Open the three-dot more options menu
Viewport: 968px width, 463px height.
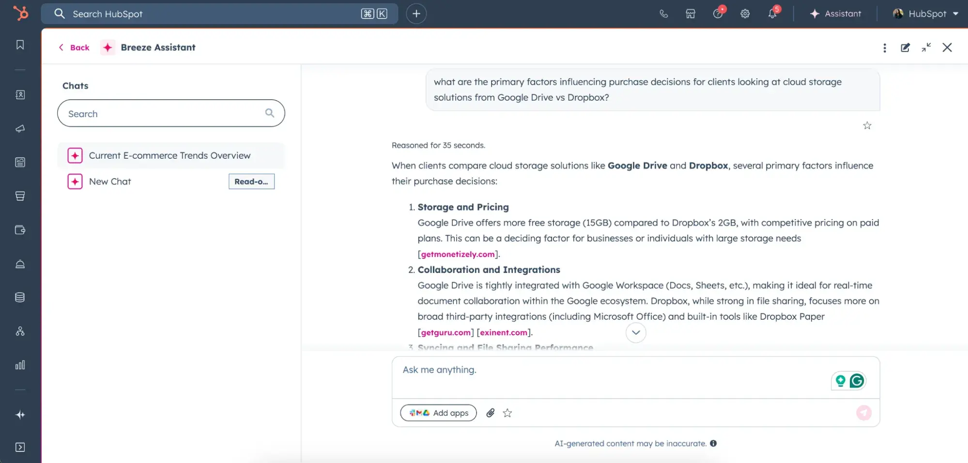pos(884,47)
